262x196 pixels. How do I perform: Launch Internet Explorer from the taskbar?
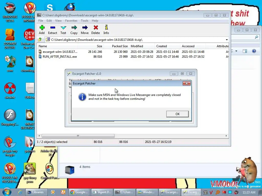tap(20, 192)
